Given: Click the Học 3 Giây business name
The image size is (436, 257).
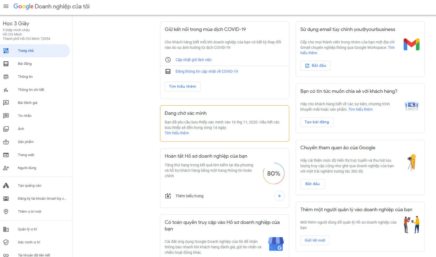Looking at the screenshot, I should [x=16, y=24].
